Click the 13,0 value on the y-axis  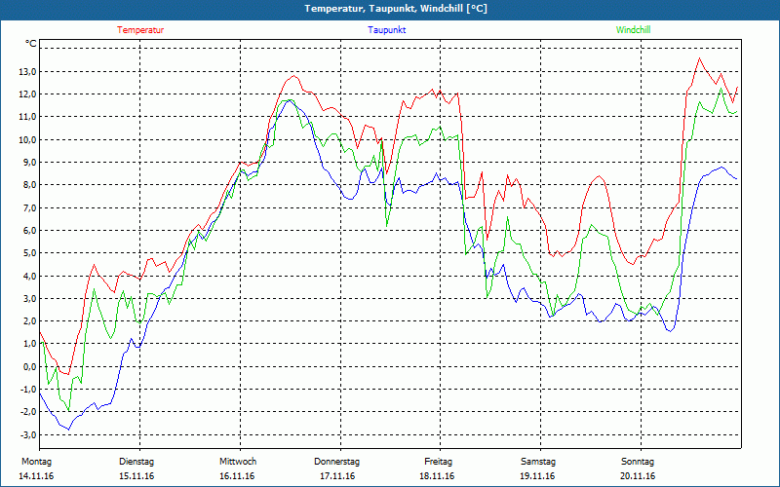tap(27, 71)
